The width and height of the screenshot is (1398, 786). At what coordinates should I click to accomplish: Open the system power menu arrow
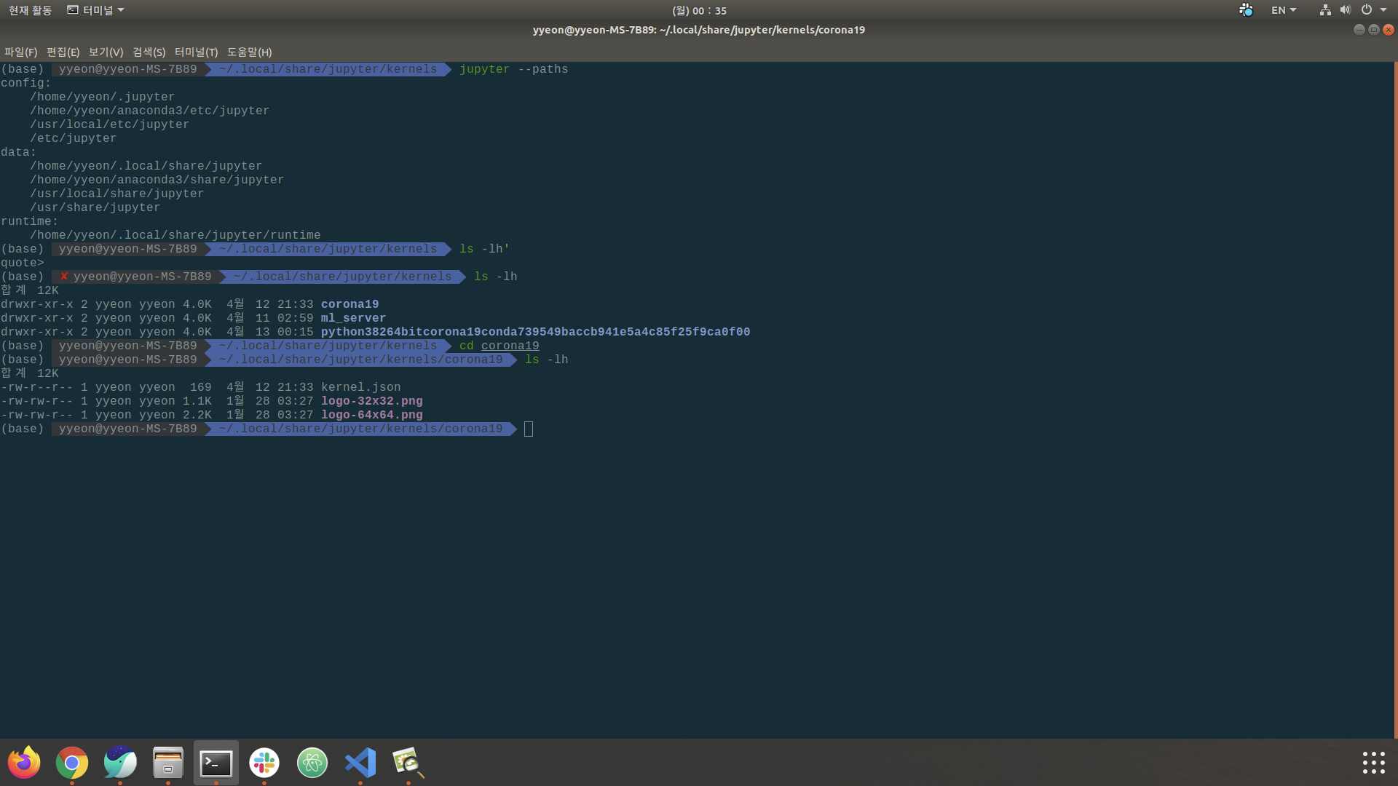click(x=1383, y=10)
